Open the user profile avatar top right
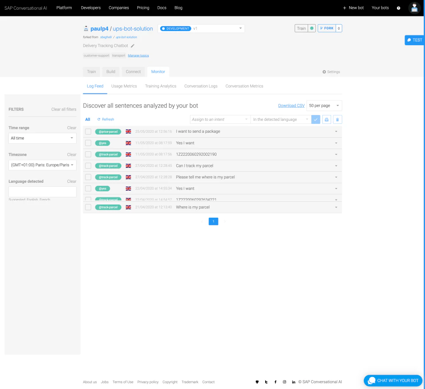 (x=414, y=8)
